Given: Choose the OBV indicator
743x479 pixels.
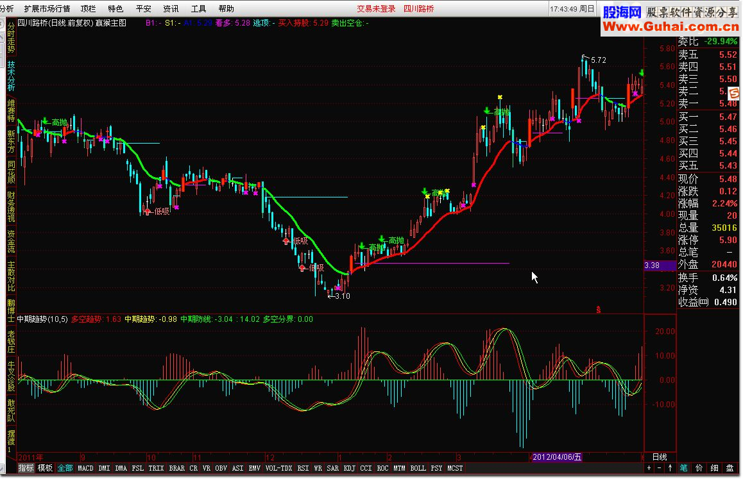Looking at the screenshot, I should (221, 469).
